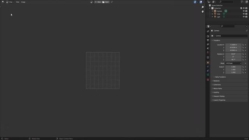
Task: Open the World properties tab
Action: tap(208, 52)
